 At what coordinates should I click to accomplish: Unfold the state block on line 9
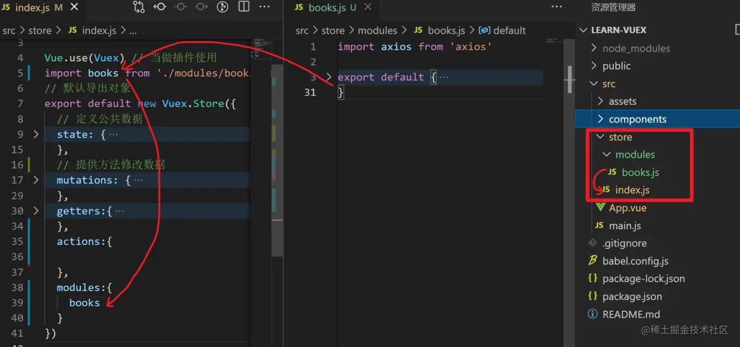(36, 134)
